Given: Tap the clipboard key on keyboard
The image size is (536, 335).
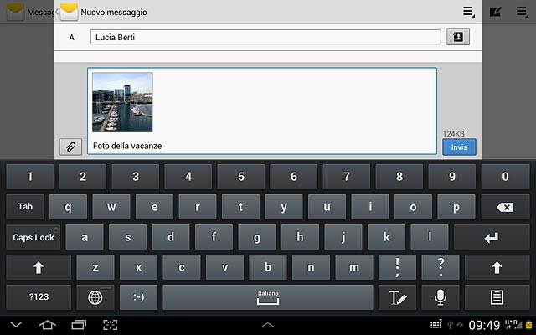Looking at the screenshot, I should click(497, 297).
